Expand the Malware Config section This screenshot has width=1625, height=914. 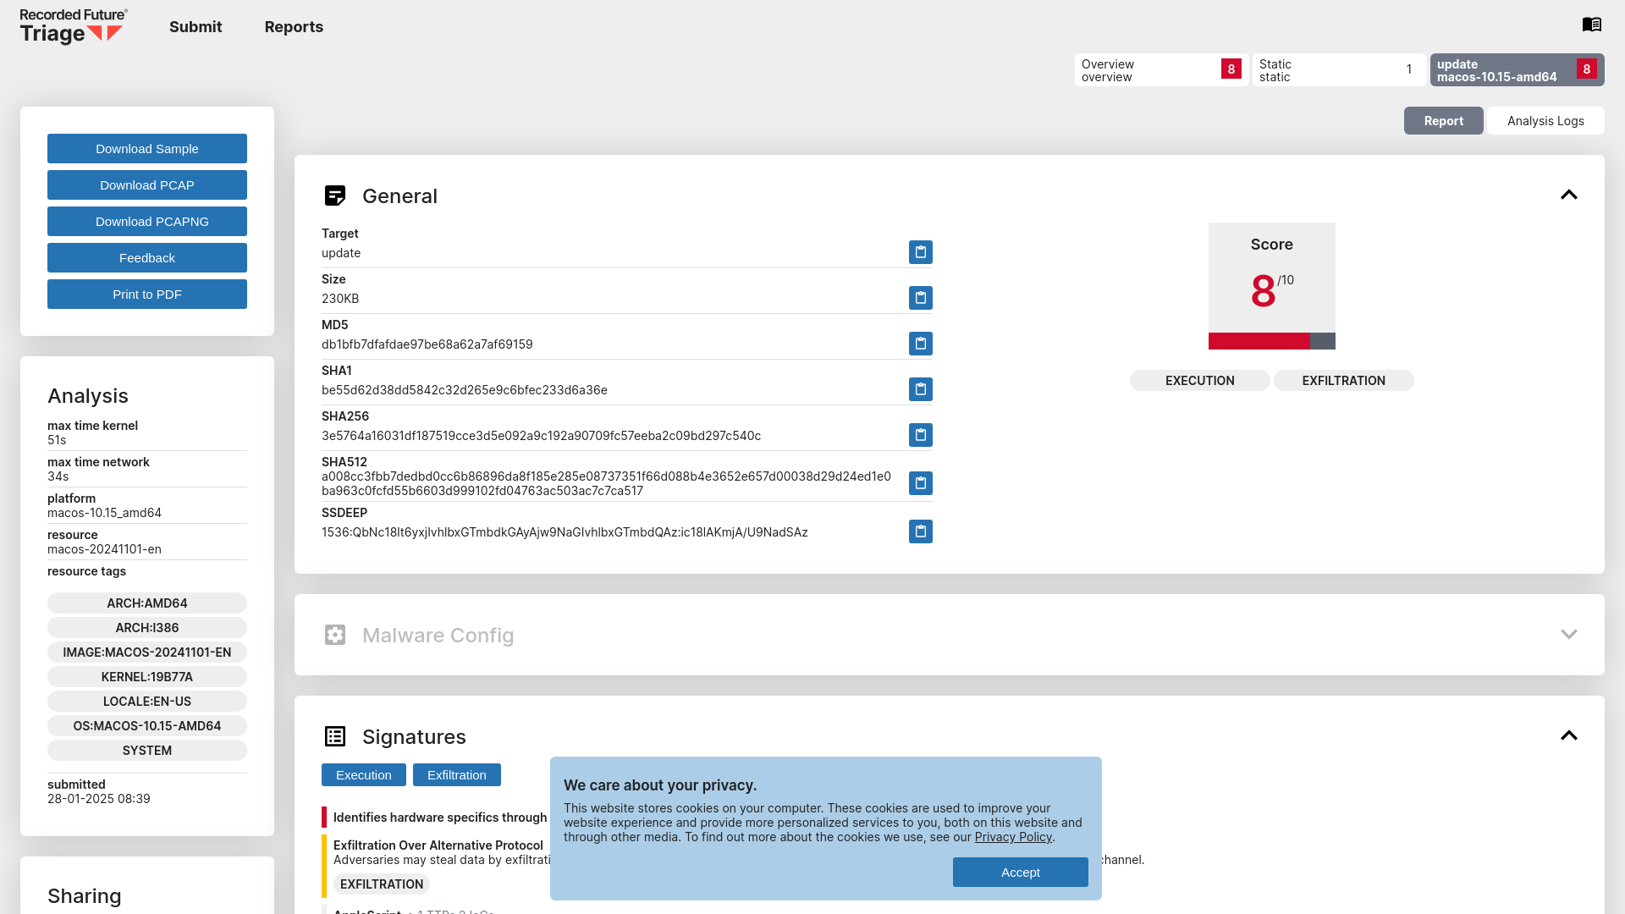1568,634
